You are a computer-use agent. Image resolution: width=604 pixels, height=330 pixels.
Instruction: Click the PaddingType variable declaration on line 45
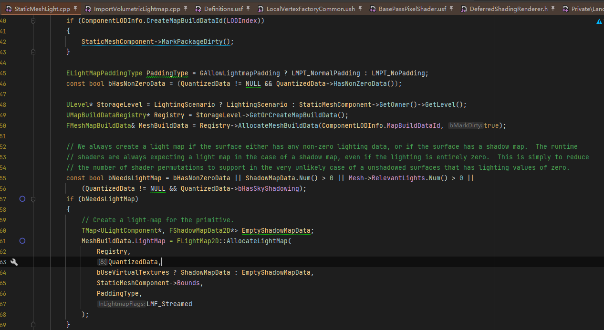(x=167, y=73)
